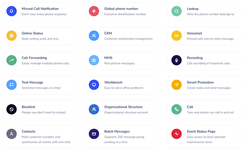Select the Lookup magnifier icon
The height and width of the screenshot is (152, 246).
176,11
